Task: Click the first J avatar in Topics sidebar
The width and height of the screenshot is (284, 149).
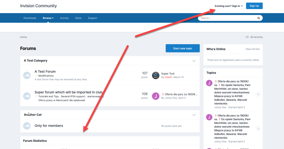Action: coord(209,83)
